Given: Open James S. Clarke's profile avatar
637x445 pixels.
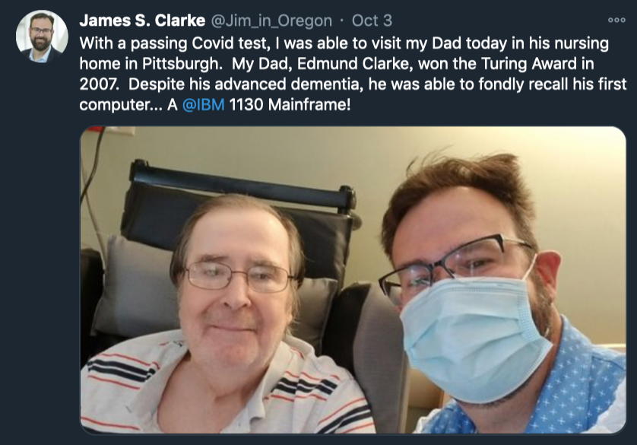Looking at the screenshot, I should click(42, 37).
